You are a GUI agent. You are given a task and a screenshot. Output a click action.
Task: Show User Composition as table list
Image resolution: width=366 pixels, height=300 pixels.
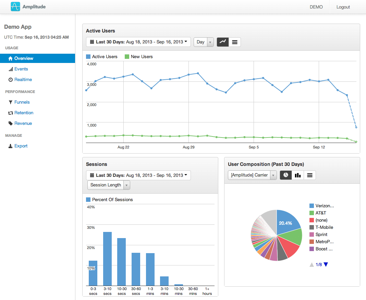[310, 175]
